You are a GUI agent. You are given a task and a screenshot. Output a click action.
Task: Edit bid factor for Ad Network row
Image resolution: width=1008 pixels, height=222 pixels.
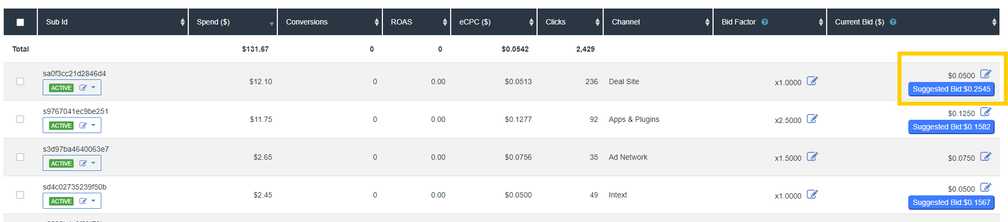click(x=812, y=157)
